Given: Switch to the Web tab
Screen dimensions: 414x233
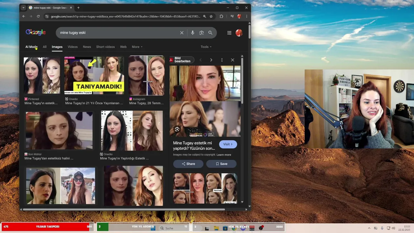Looking at the screenshot, I should point(123,47).
